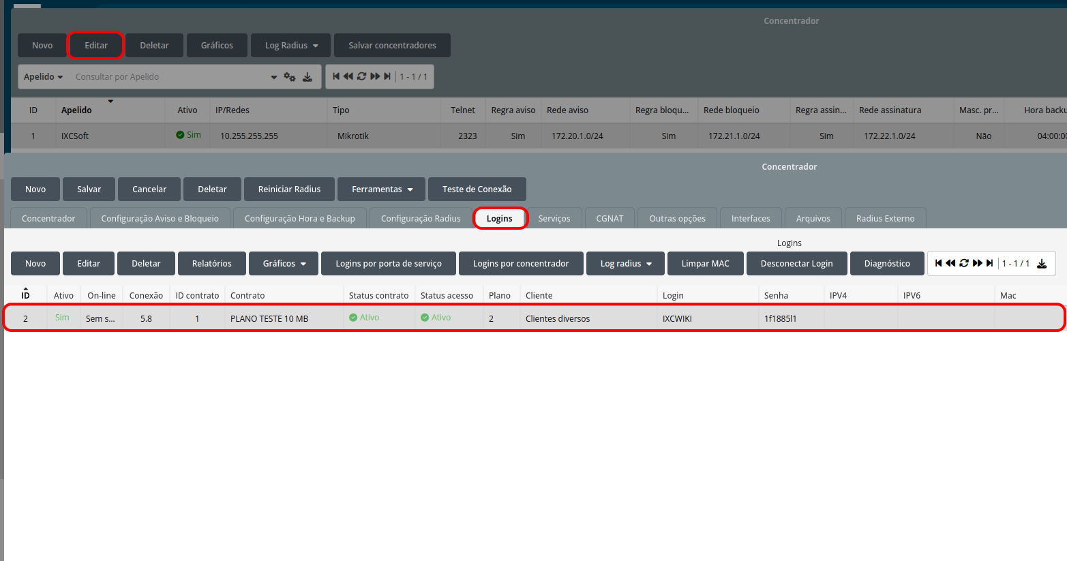Focus the Consultar por Apelido search field
The width and height of the screenshot is (1067, 561).
[170, 77]
